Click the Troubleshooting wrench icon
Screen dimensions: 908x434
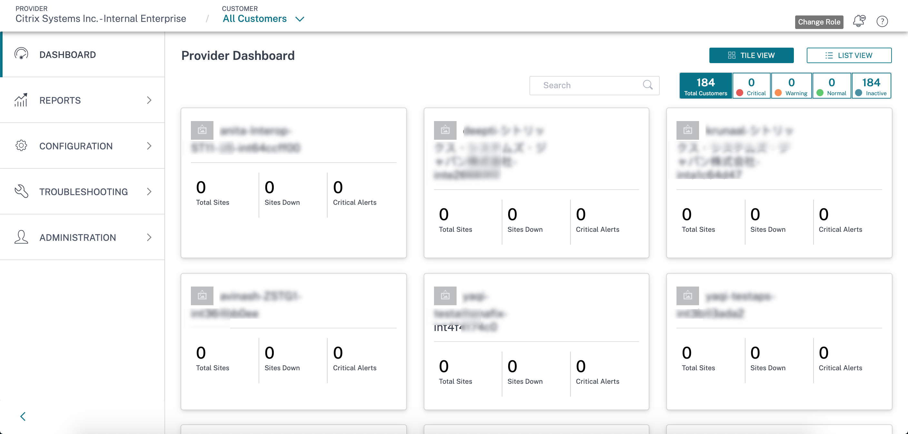[x=21, y=192]
